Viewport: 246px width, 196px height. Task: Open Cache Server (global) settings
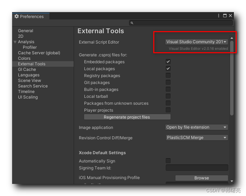(x=39, y=53)
